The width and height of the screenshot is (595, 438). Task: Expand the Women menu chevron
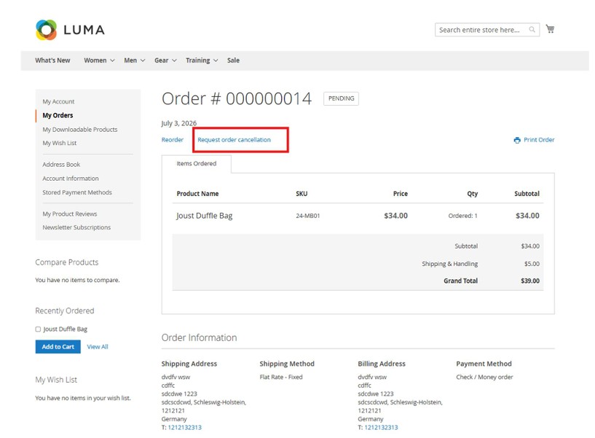(112, 60)
